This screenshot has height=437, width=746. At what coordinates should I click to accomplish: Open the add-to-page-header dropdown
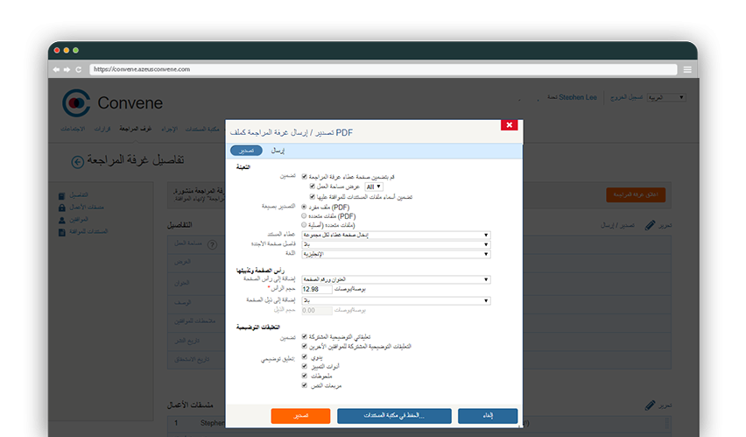pos(396,279)
